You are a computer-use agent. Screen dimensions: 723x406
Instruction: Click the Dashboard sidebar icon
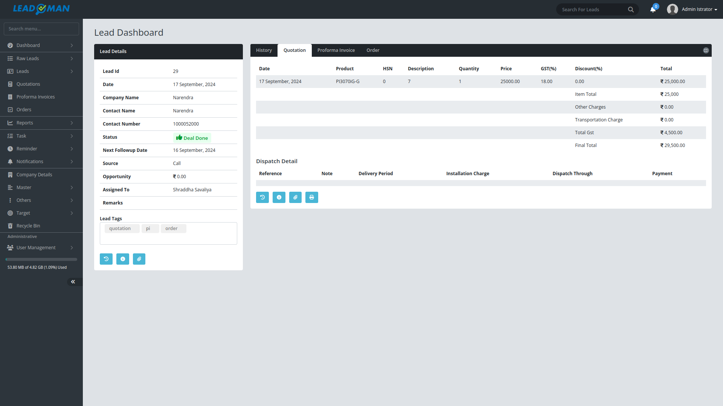10,45
